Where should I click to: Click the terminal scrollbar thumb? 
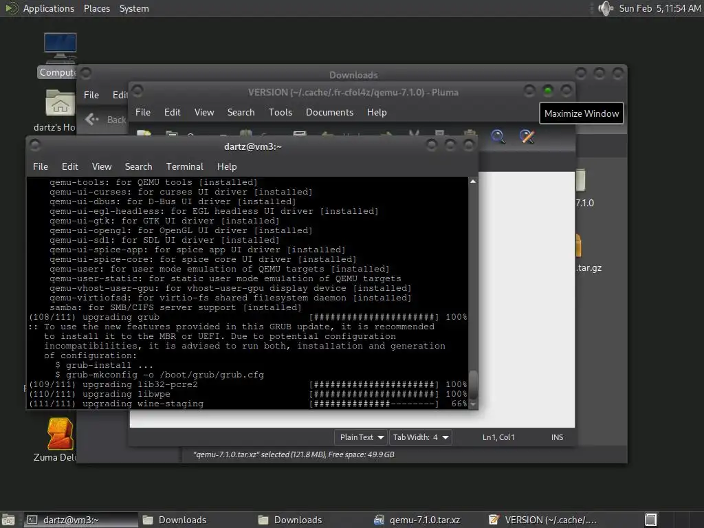pos(473,384)
